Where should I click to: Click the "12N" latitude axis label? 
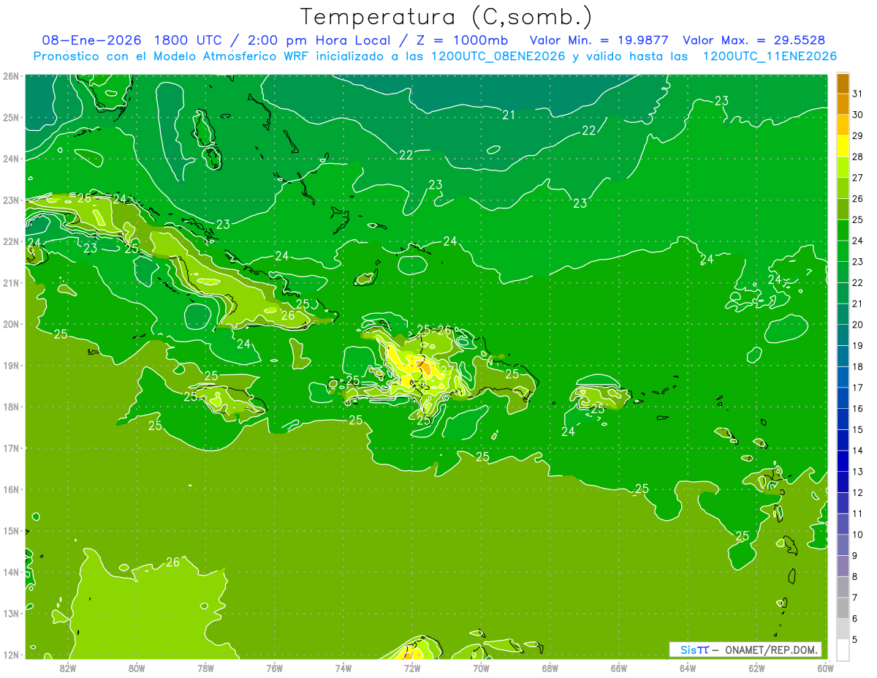11,655
